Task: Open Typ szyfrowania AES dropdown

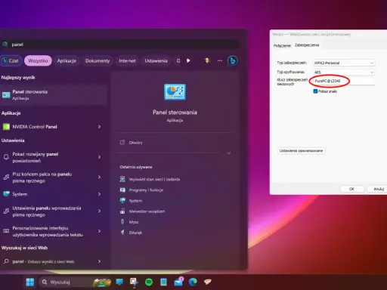Action: tap(344, 72)
